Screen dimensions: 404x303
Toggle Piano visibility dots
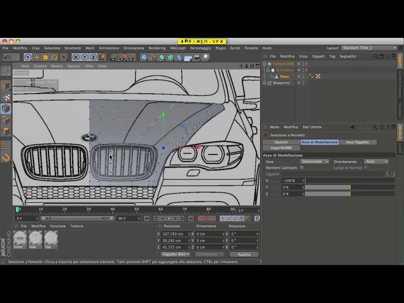[x=303, y=76]
